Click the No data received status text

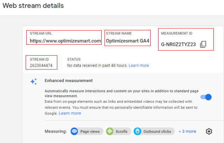click(97, 66)
